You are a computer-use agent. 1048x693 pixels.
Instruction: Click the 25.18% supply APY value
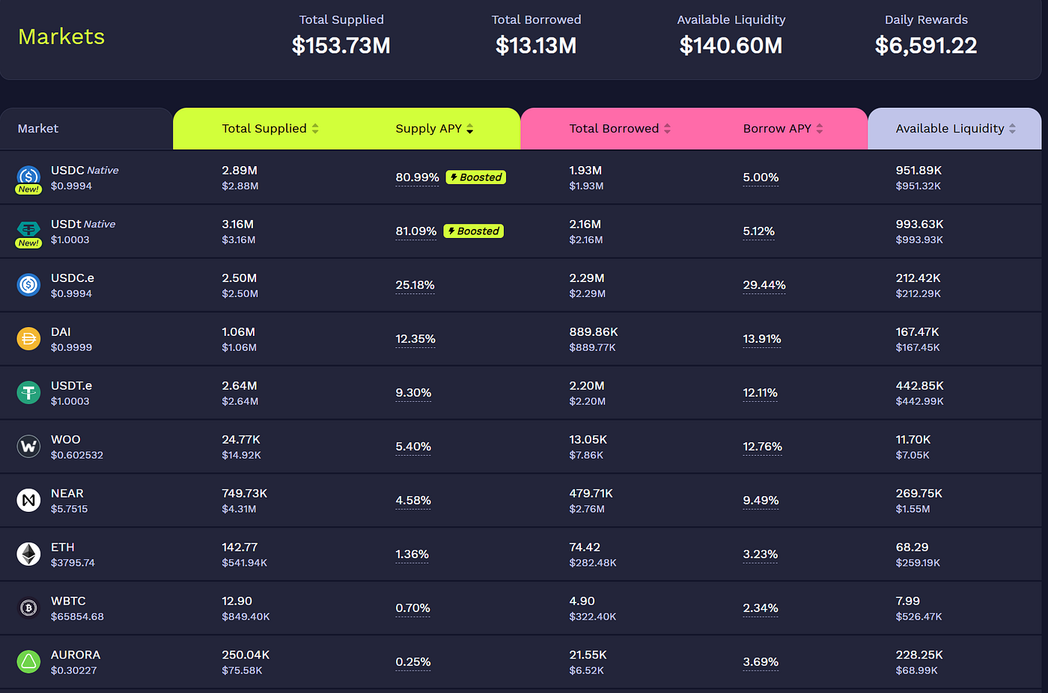(415, 285)
